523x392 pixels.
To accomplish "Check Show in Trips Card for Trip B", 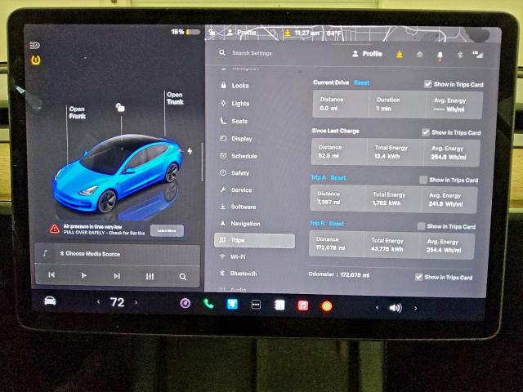I will pyautogui.click(x=421, y=226).
